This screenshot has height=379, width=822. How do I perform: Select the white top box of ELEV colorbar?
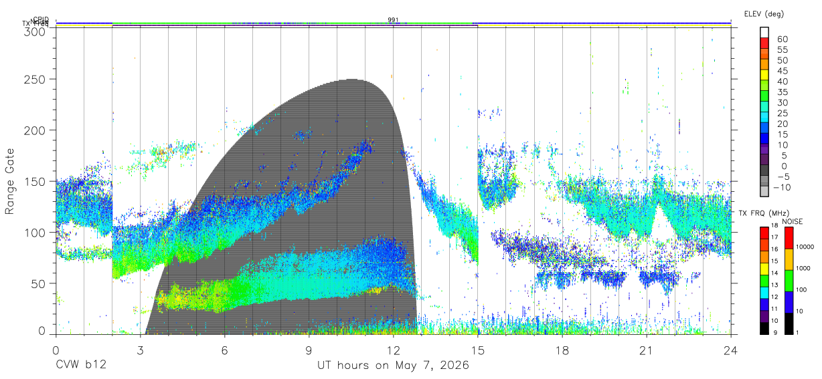[x=764, y=32]
